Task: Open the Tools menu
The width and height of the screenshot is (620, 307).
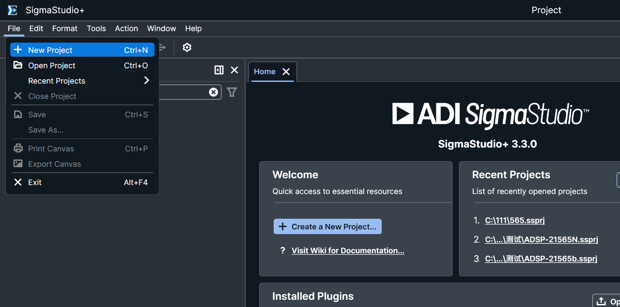Action: tap(96, 29)
